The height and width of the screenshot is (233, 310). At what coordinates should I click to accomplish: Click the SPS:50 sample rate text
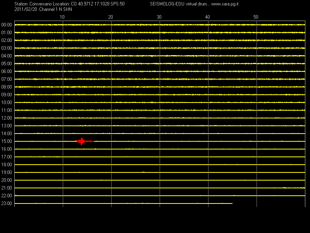click(118, 4)
